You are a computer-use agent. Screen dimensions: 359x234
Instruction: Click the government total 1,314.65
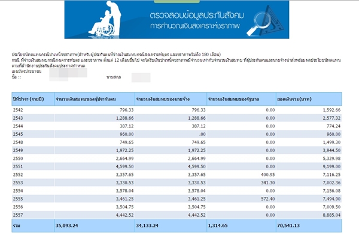point(218,226)
